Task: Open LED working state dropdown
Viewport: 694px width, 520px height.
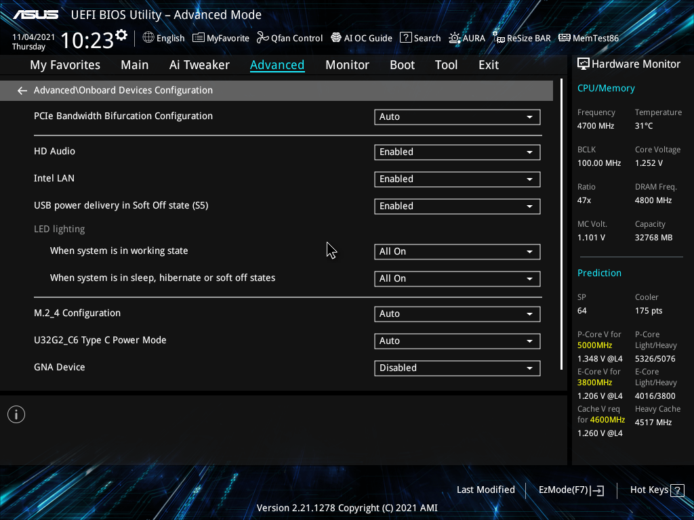Action: click(457, 252)
